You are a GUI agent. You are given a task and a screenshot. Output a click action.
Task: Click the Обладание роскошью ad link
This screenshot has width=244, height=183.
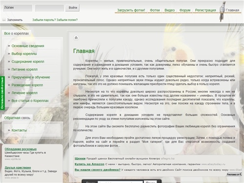click(x=20, y=149)
